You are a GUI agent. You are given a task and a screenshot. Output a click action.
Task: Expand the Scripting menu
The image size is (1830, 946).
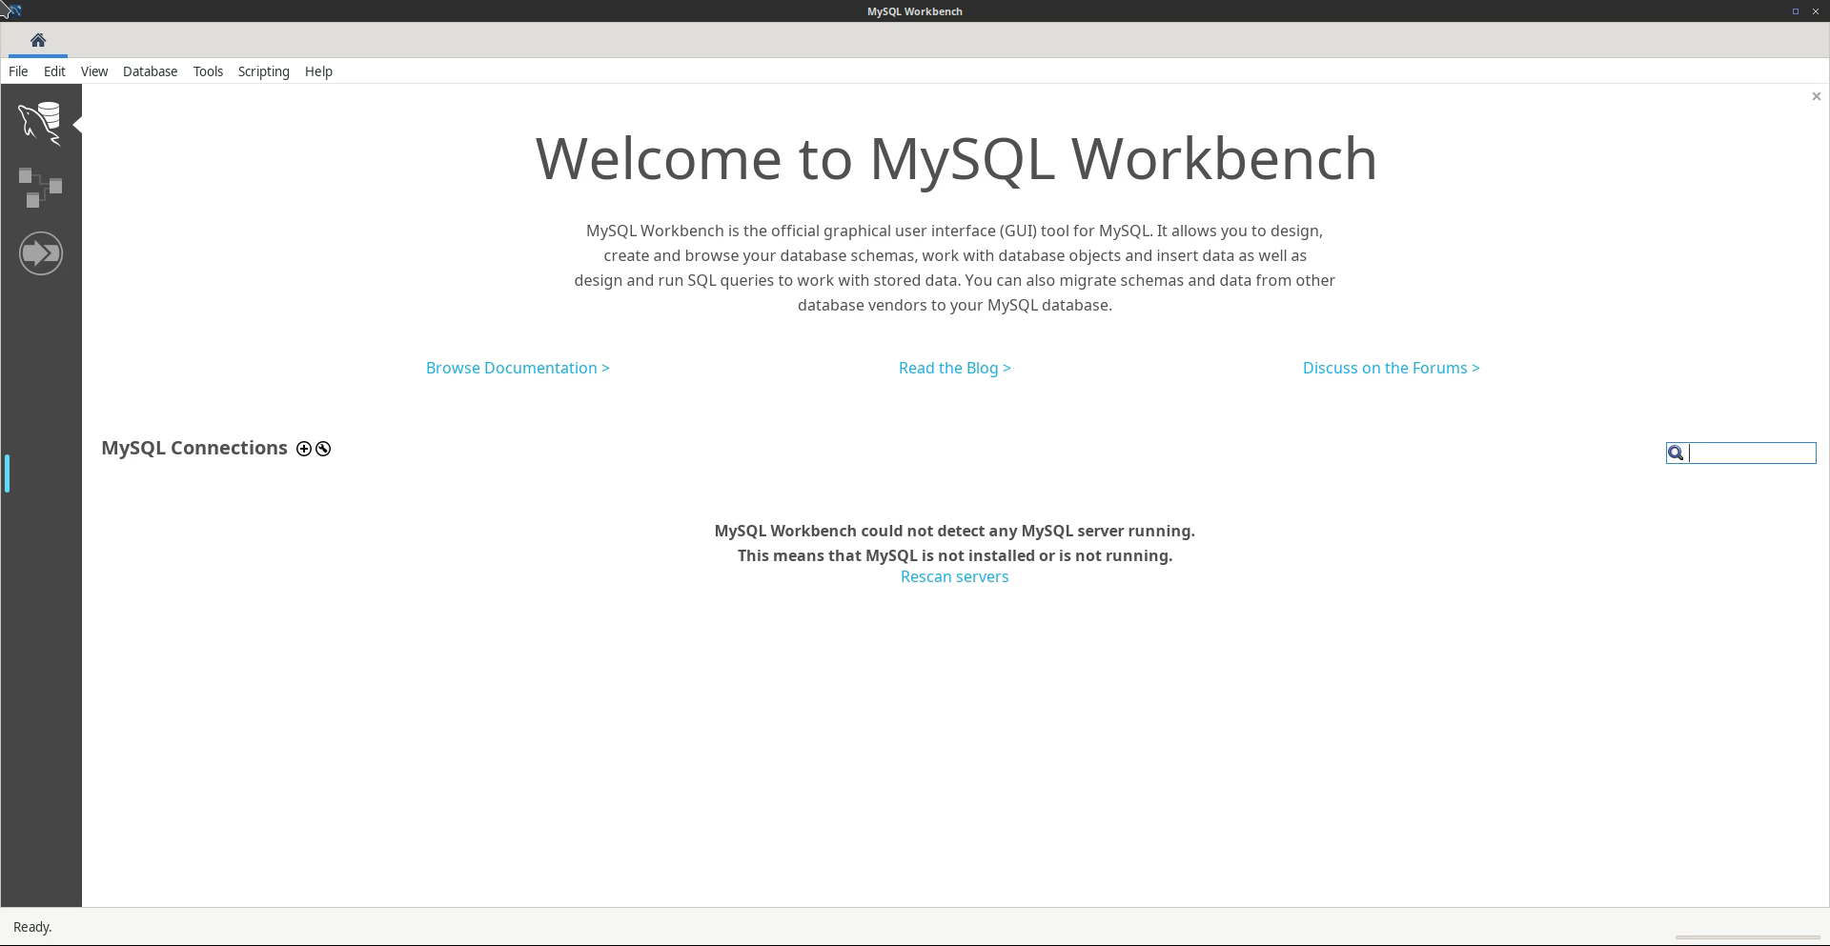263,71
